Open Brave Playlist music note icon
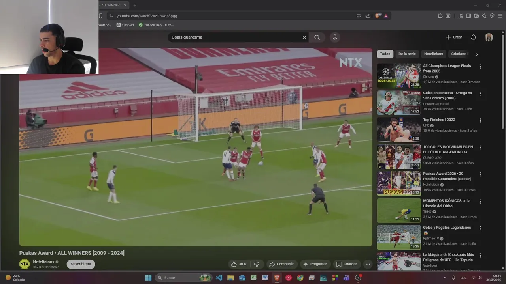 tap(461, 16)
